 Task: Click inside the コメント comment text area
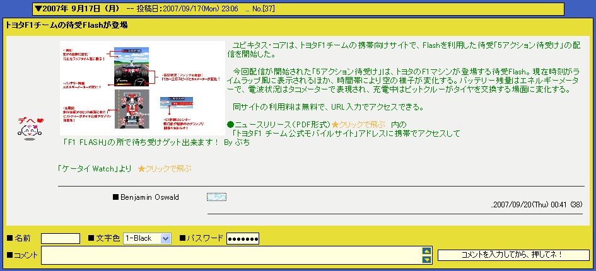[231, 255]
